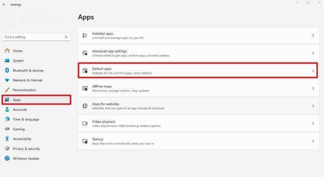324x177 pixels.
Task: Open Installed apps page
Action: pyautogui.click(x=198, y=35)
